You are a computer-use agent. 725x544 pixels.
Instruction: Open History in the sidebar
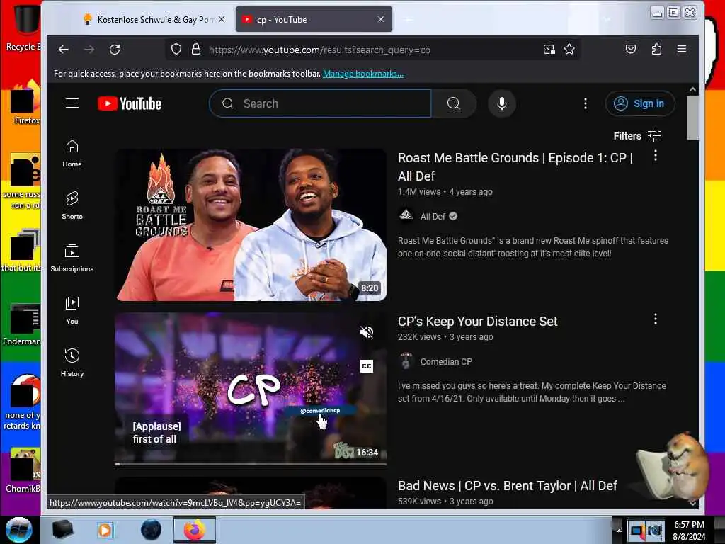(x=72, y=363)
